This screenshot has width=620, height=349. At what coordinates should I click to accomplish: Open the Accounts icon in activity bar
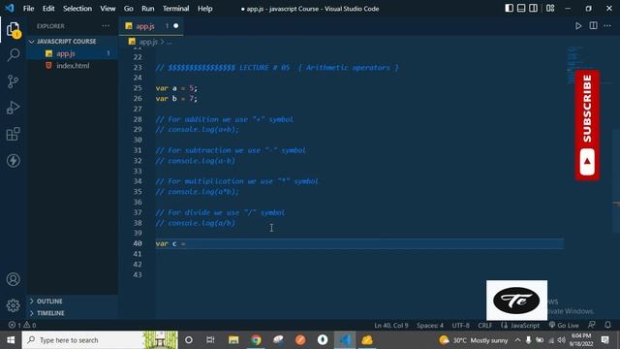click(13, 279)
